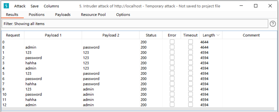Toggle Error checkbox for request 0
Viewport: 279px width, 112px height.
coord(172,42)
